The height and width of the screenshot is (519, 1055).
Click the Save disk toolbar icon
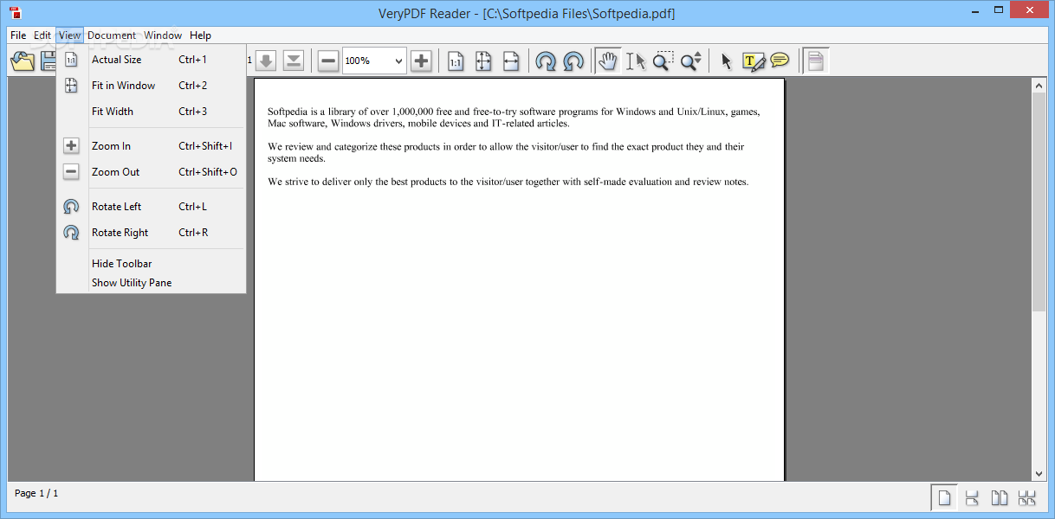click(48, 61)
